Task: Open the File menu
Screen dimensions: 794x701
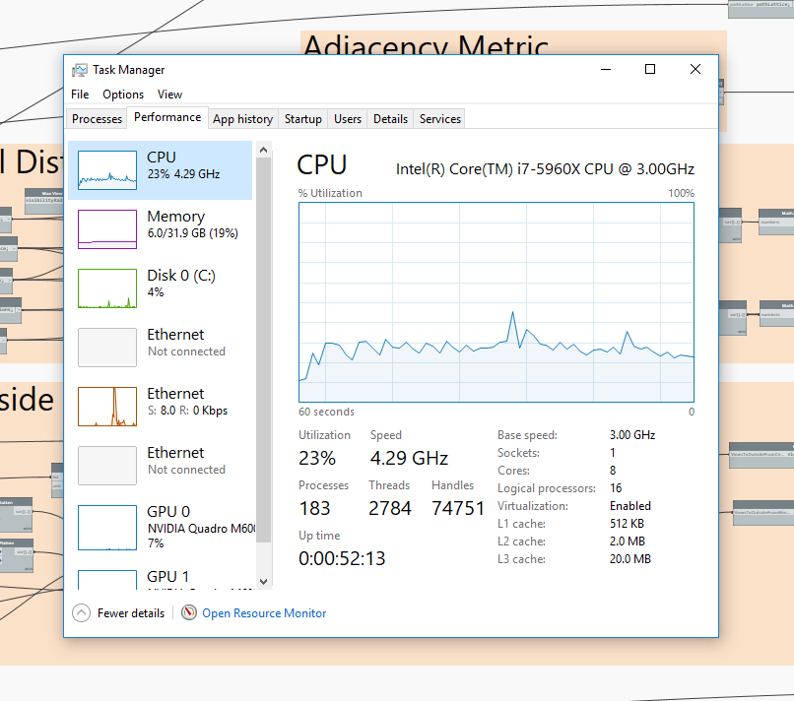Action: pyautogui.click(x=80, y=95)
